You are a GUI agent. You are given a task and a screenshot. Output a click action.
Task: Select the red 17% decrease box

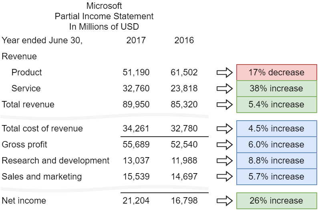point(276,73)
